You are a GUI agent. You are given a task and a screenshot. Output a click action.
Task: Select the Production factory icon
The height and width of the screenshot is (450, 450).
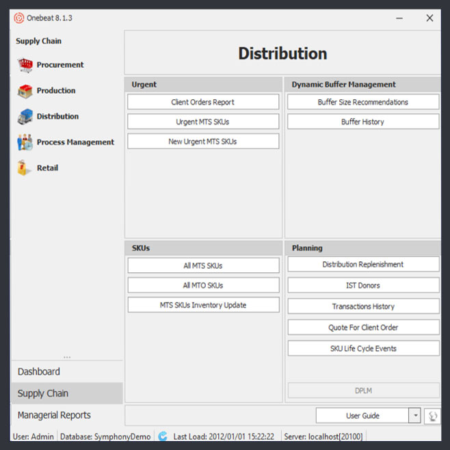pos(25,91)
